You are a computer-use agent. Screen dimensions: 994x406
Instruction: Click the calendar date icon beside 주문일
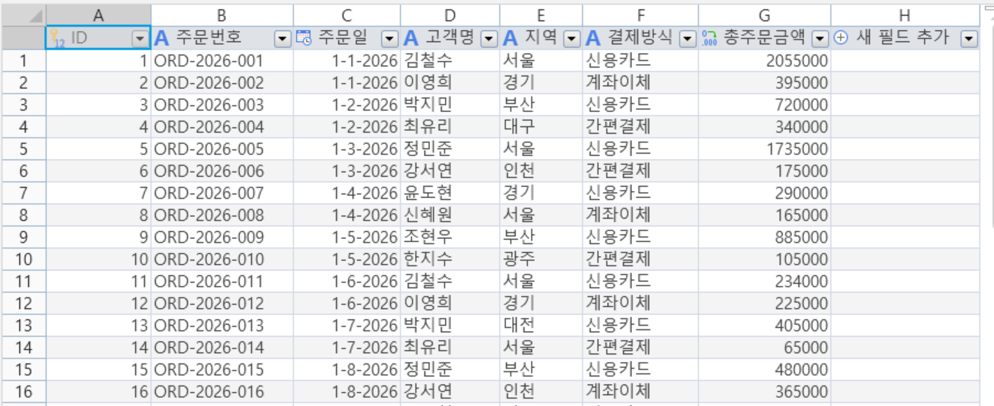coord(303,38)
